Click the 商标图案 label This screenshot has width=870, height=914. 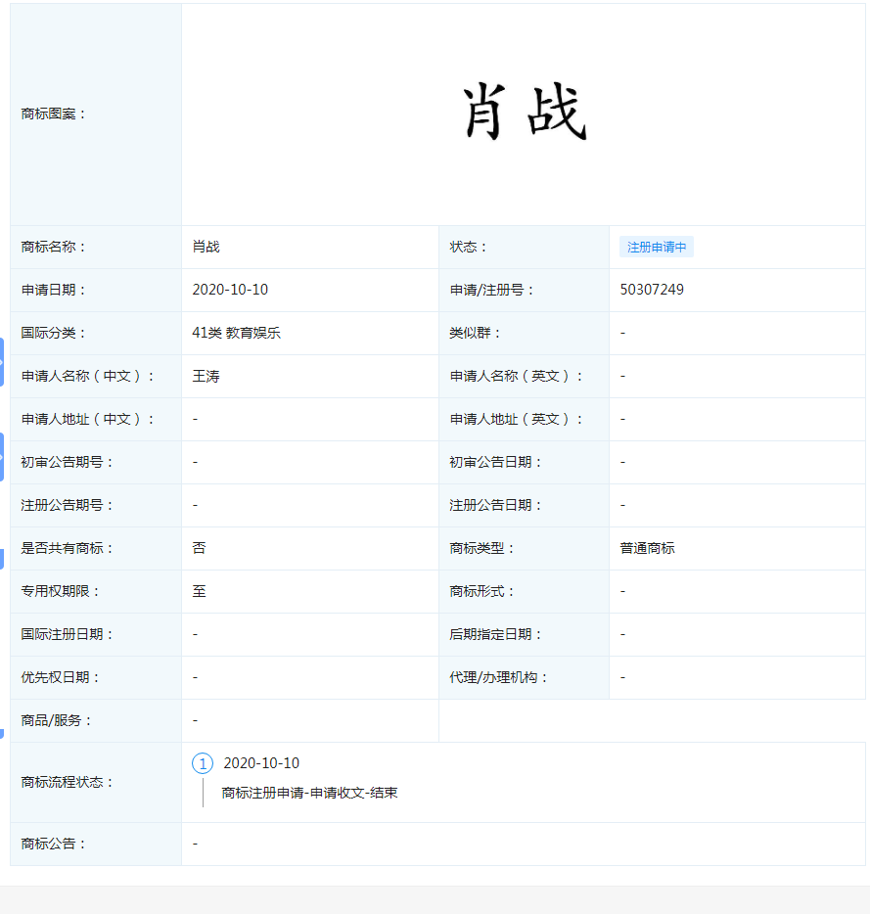tap(53, 114)
